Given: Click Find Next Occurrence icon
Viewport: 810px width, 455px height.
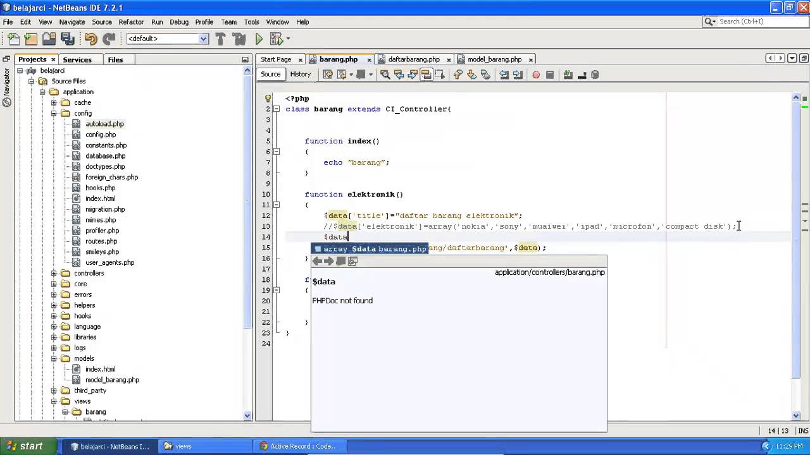Looking at the screenshot, I should point(413,75).
